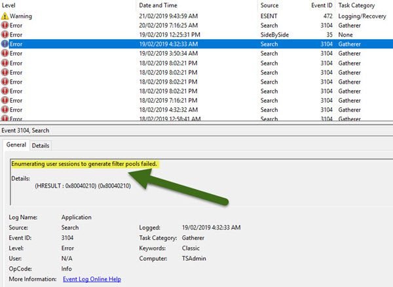Screen dimensions: 393x287
Task: Click the error icon of the 20/02/2019 7:16:25 AM event
Action: coord(5,25)
